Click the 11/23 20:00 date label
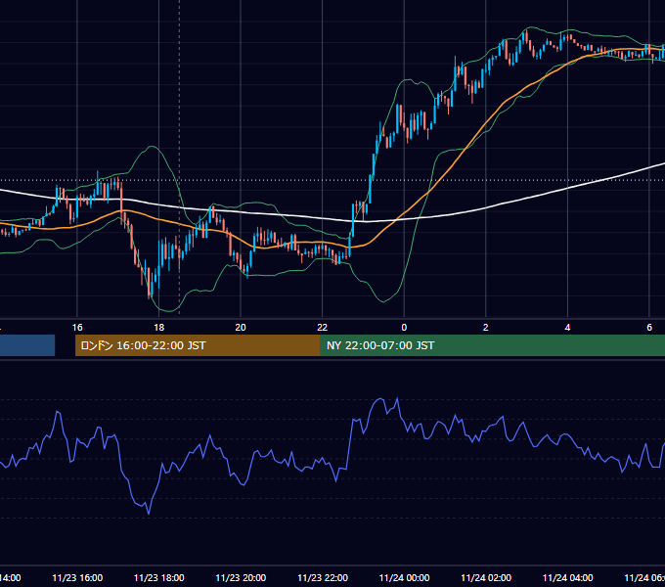Viewport: 665px width, 587px height. point(241,577)
